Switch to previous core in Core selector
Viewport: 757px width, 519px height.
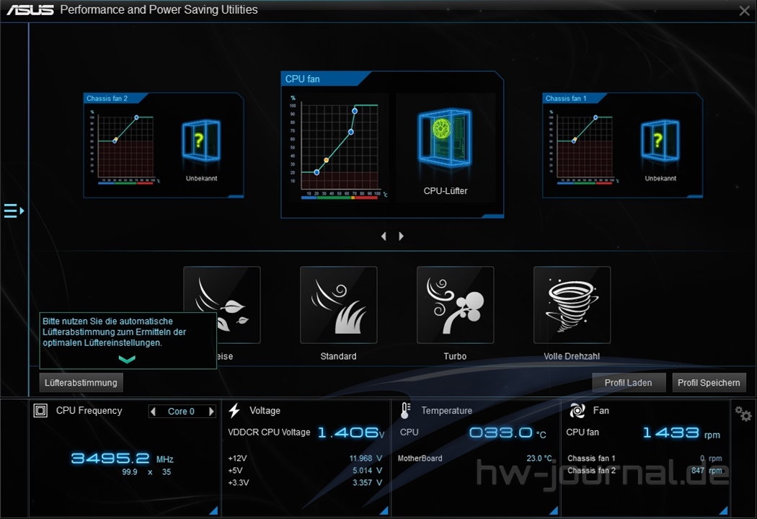click(x=153, y=412)
